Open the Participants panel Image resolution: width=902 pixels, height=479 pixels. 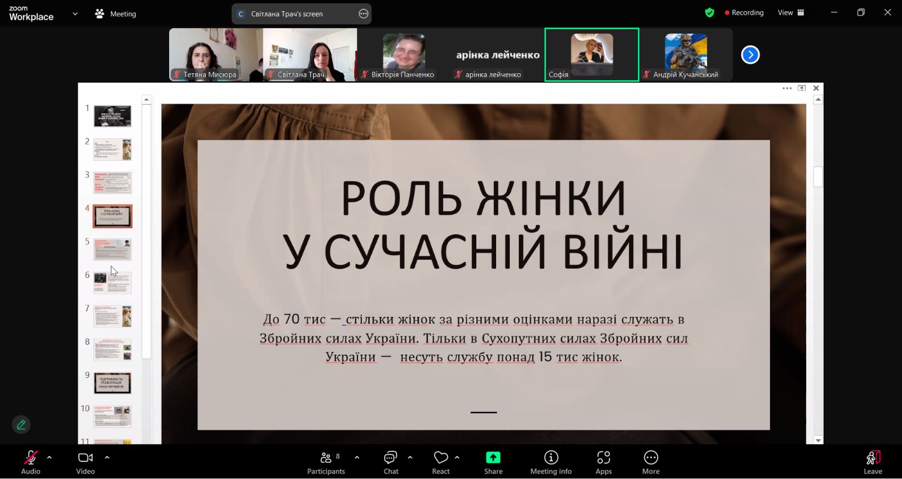click(326, 462)
